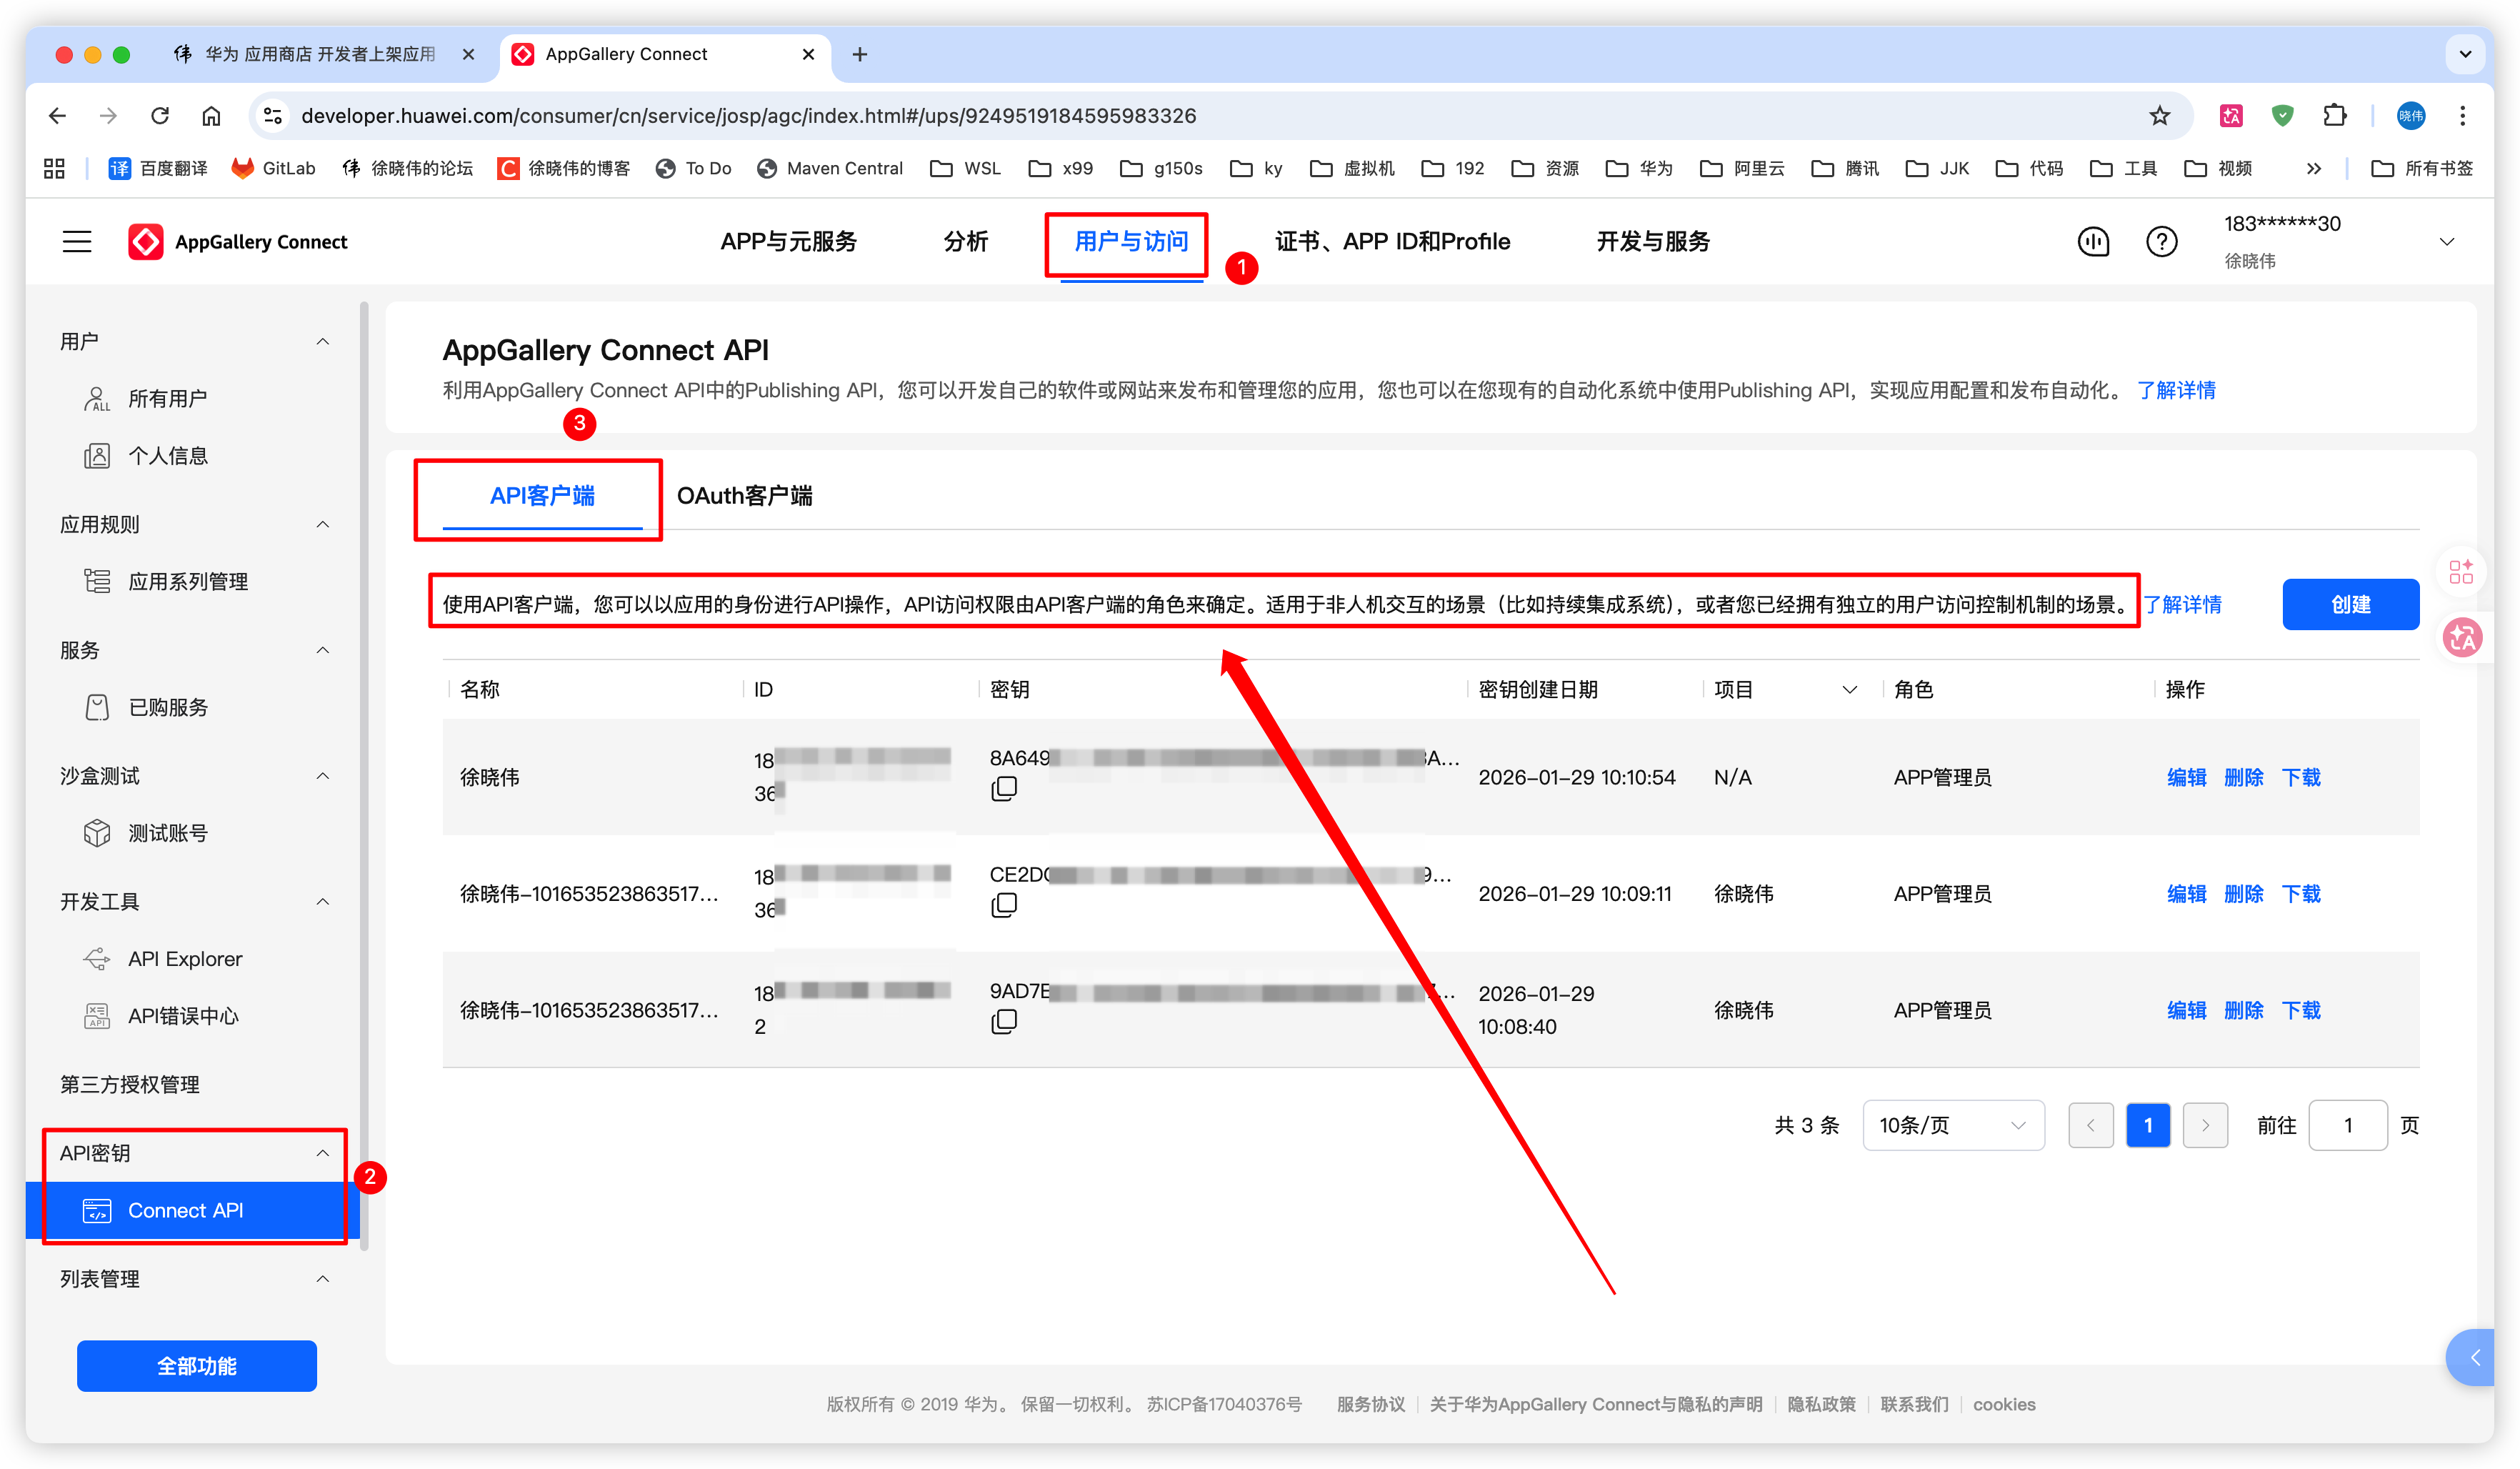The width and height of the screenshot is (2520, 1469).
Task: Expand the account dropdown for 183******30
Action: pos(2446,241)
